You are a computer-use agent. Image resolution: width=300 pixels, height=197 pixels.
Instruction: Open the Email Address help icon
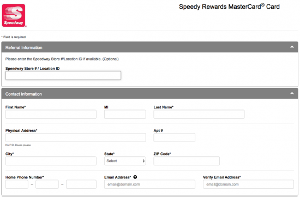coord(135,177)
